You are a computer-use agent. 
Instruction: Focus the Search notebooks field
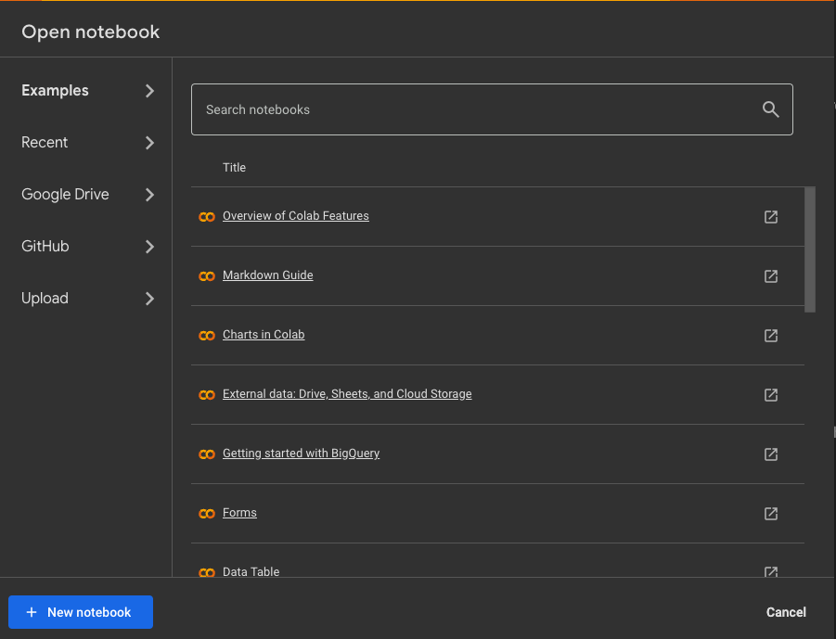pyautogui.click(x=492, y=109)
